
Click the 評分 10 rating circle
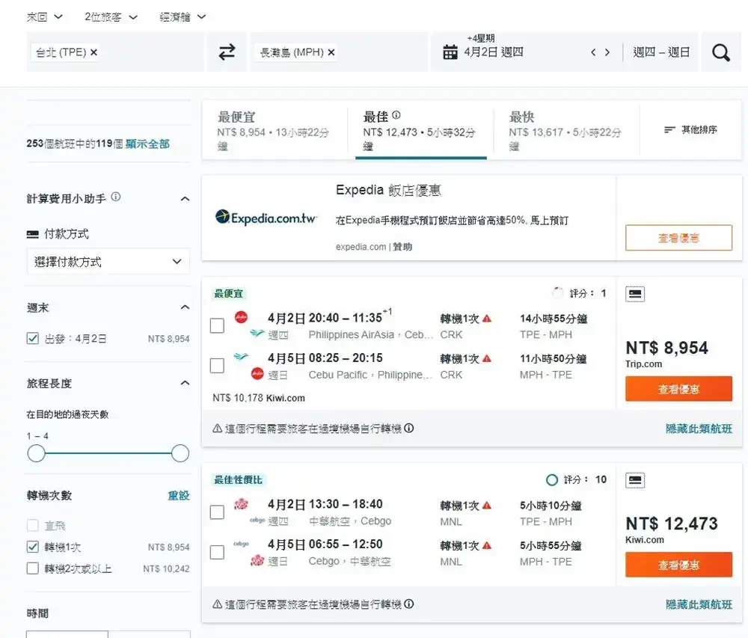point(551,479)
